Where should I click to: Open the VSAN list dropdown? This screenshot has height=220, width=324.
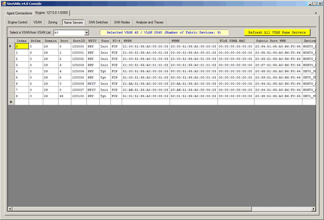pyautogui.click(x=87, y=33)
